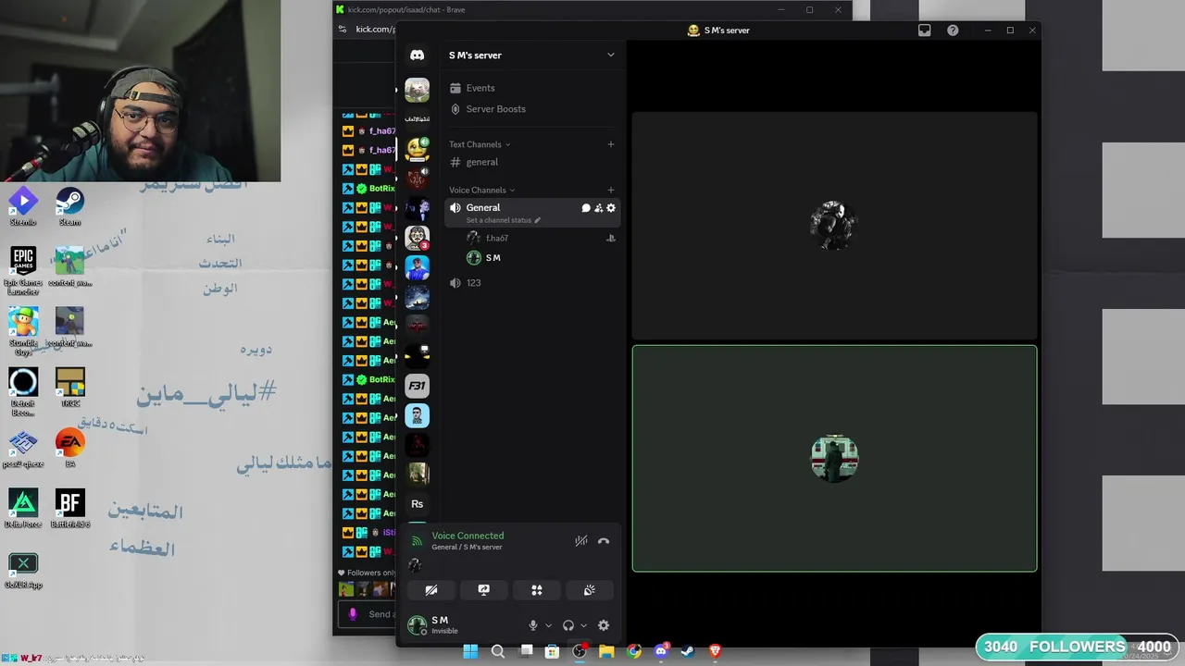Open Stumble Guys desktop shortcut
The width and height of the screenshot is (1185, 666).
click(23, 331)
